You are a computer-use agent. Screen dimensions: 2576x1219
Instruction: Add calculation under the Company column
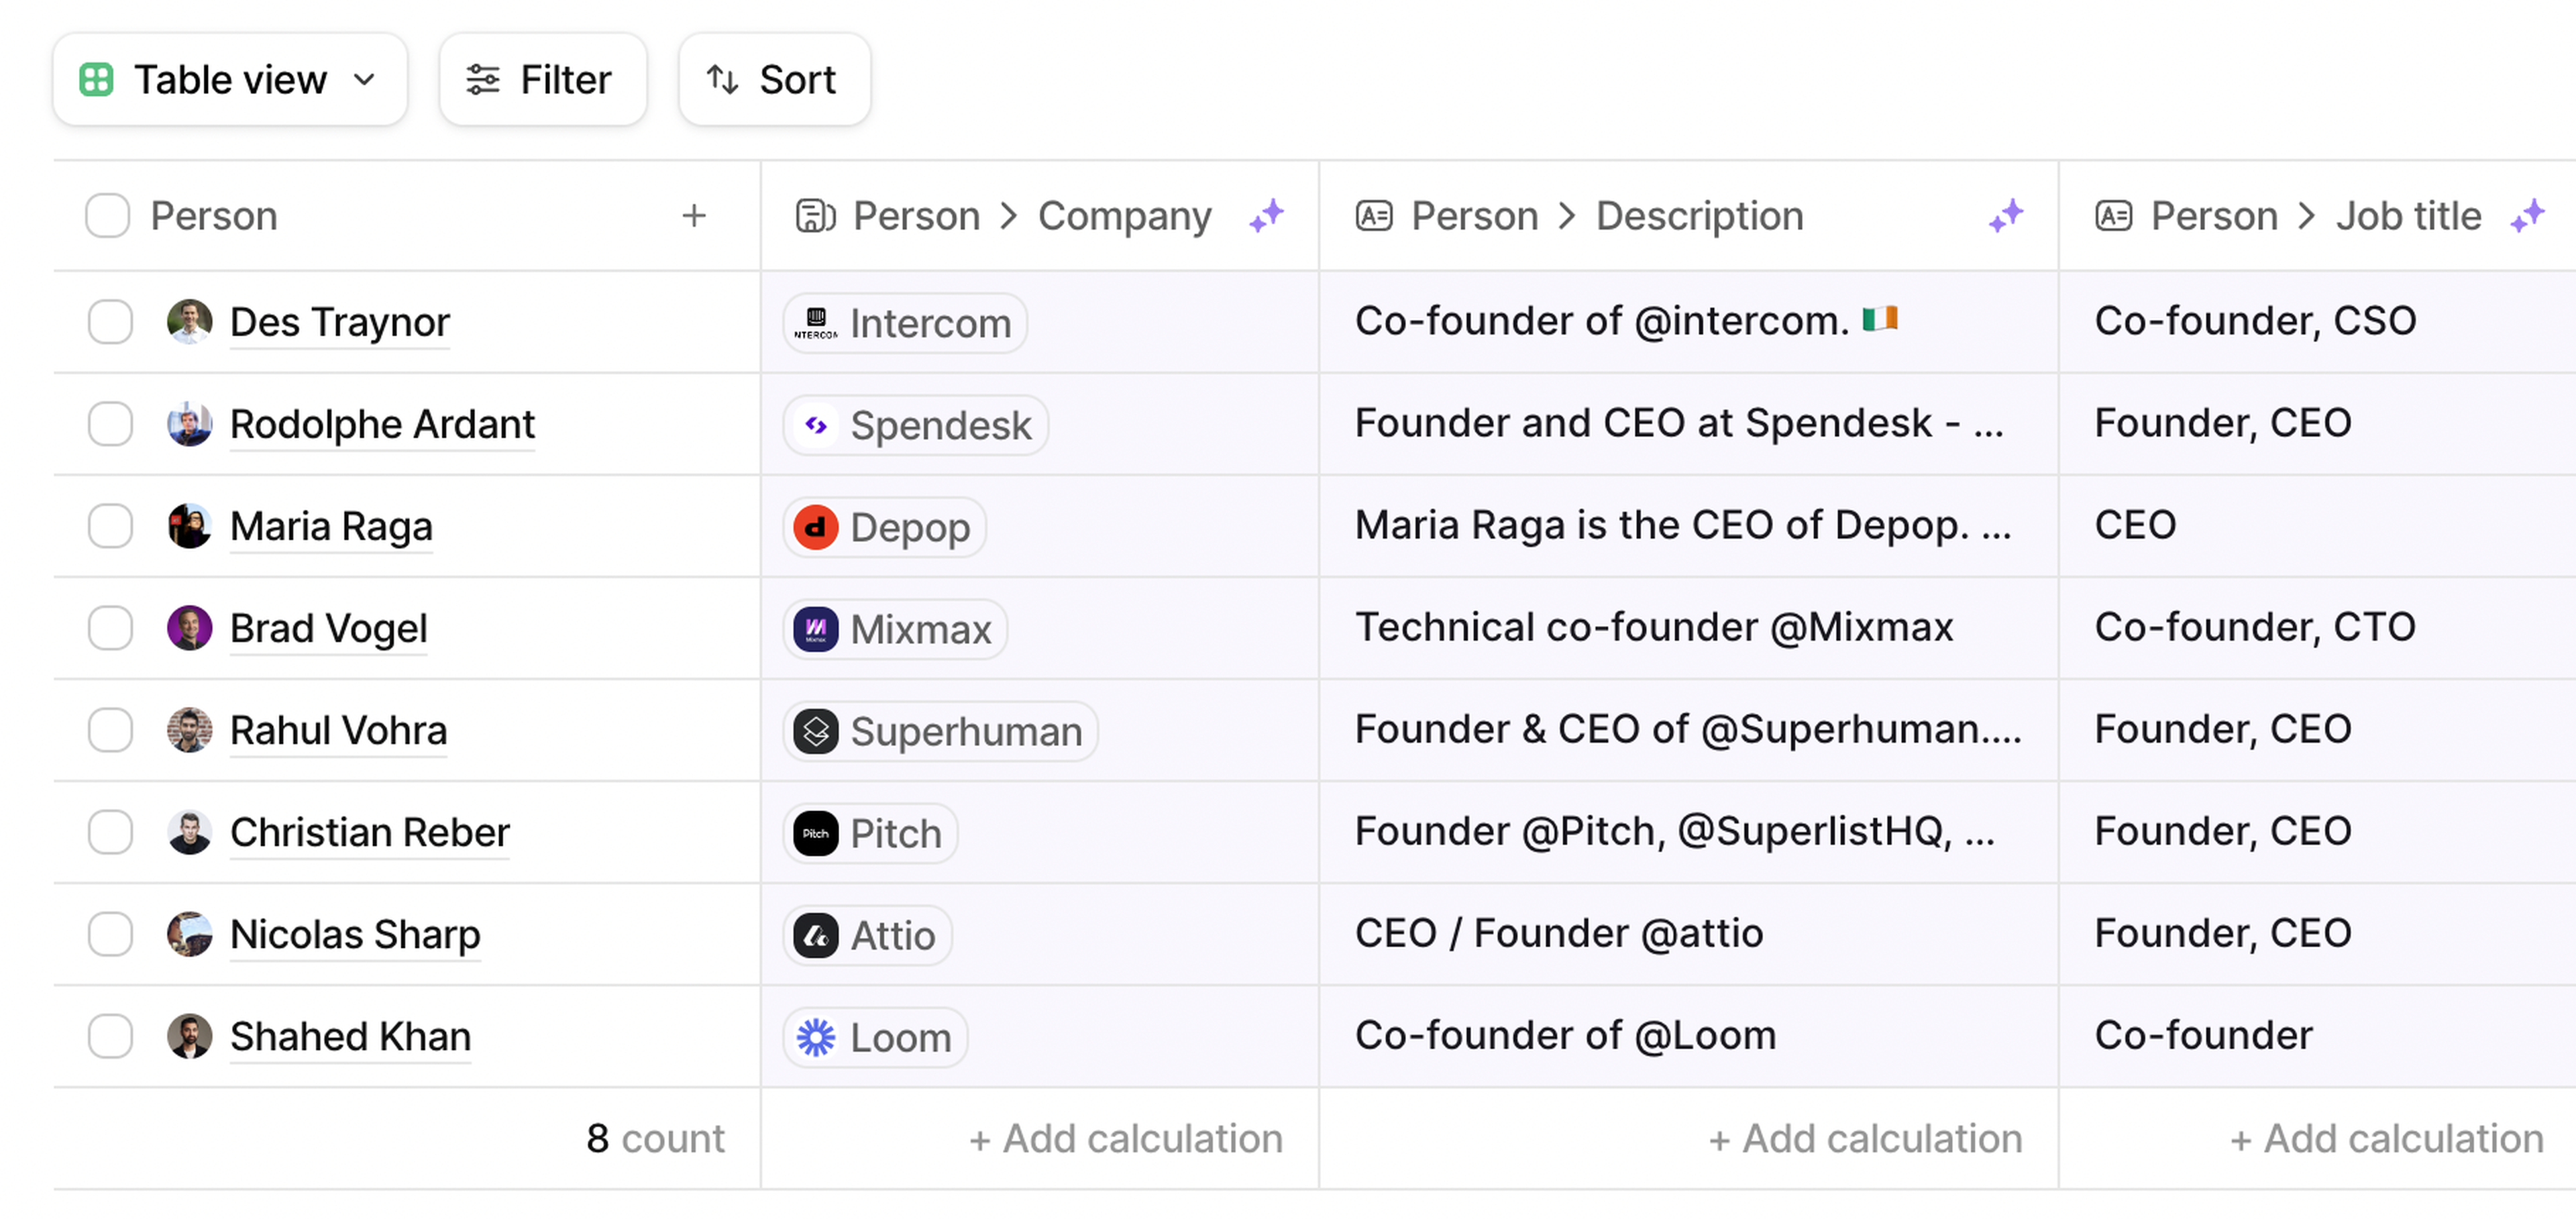(1126, 1138)
